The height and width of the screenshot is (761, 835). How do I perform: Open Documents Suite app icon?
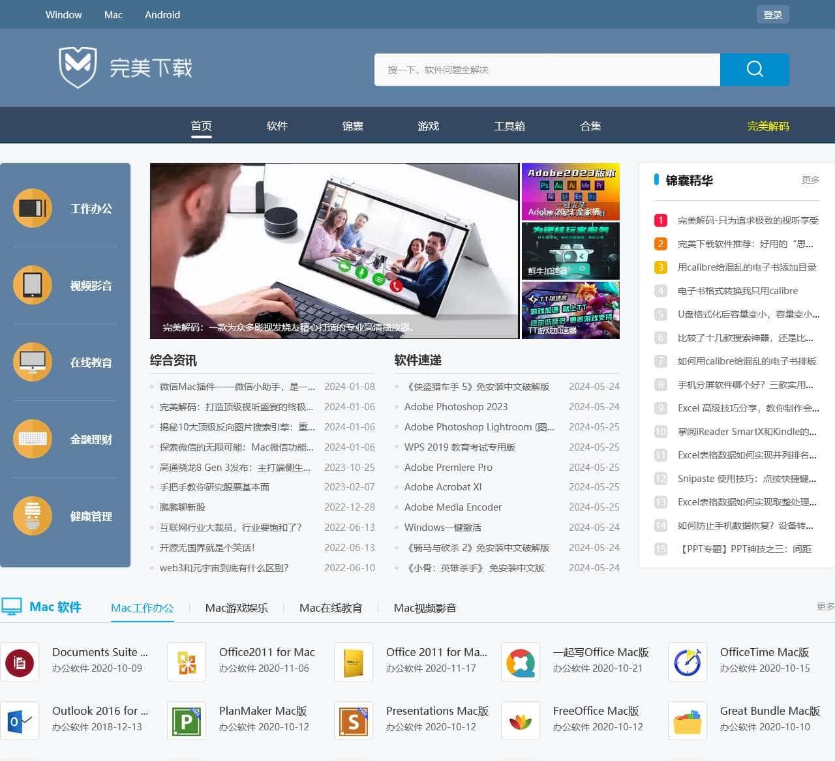20,662
